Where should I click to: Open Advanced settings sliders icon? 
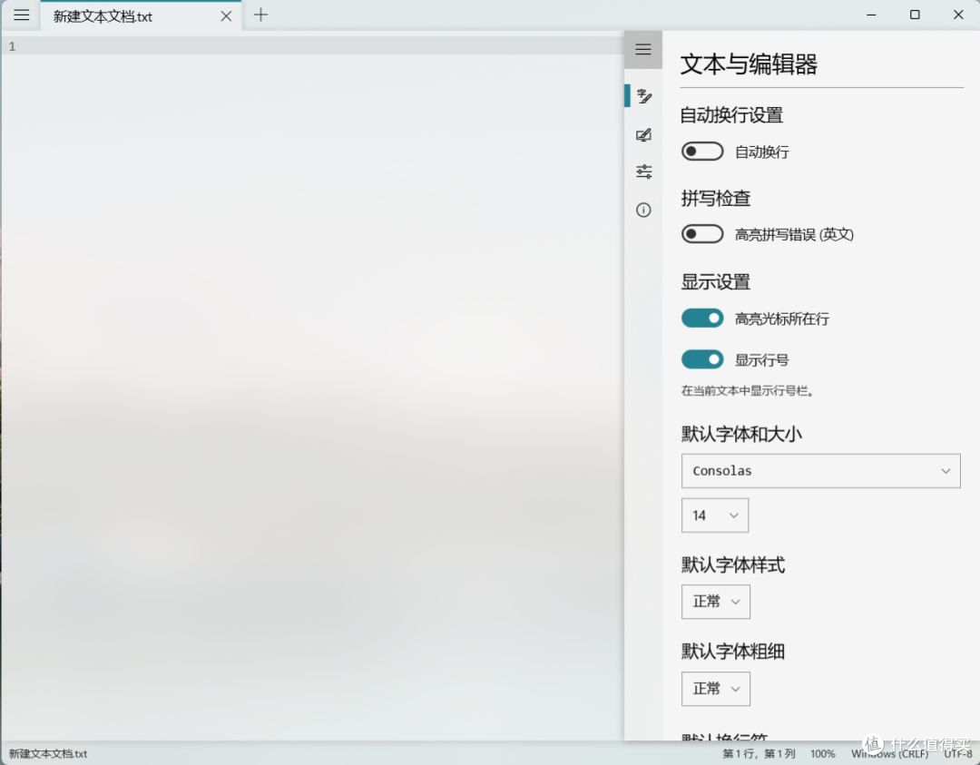(643, 172)
